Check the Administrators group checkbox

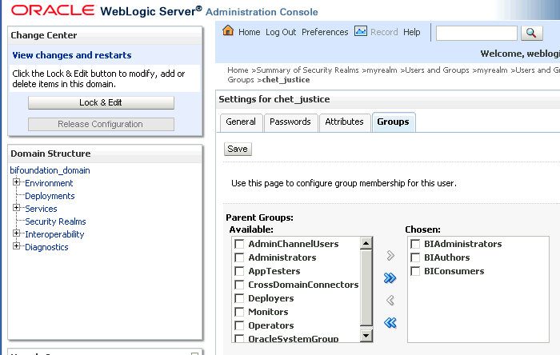pyautogui.click(x=239, y=257)
